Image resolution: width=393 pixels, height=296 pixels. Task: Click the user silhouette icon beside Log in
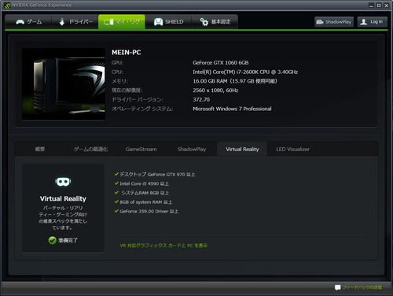click(363, 22)
